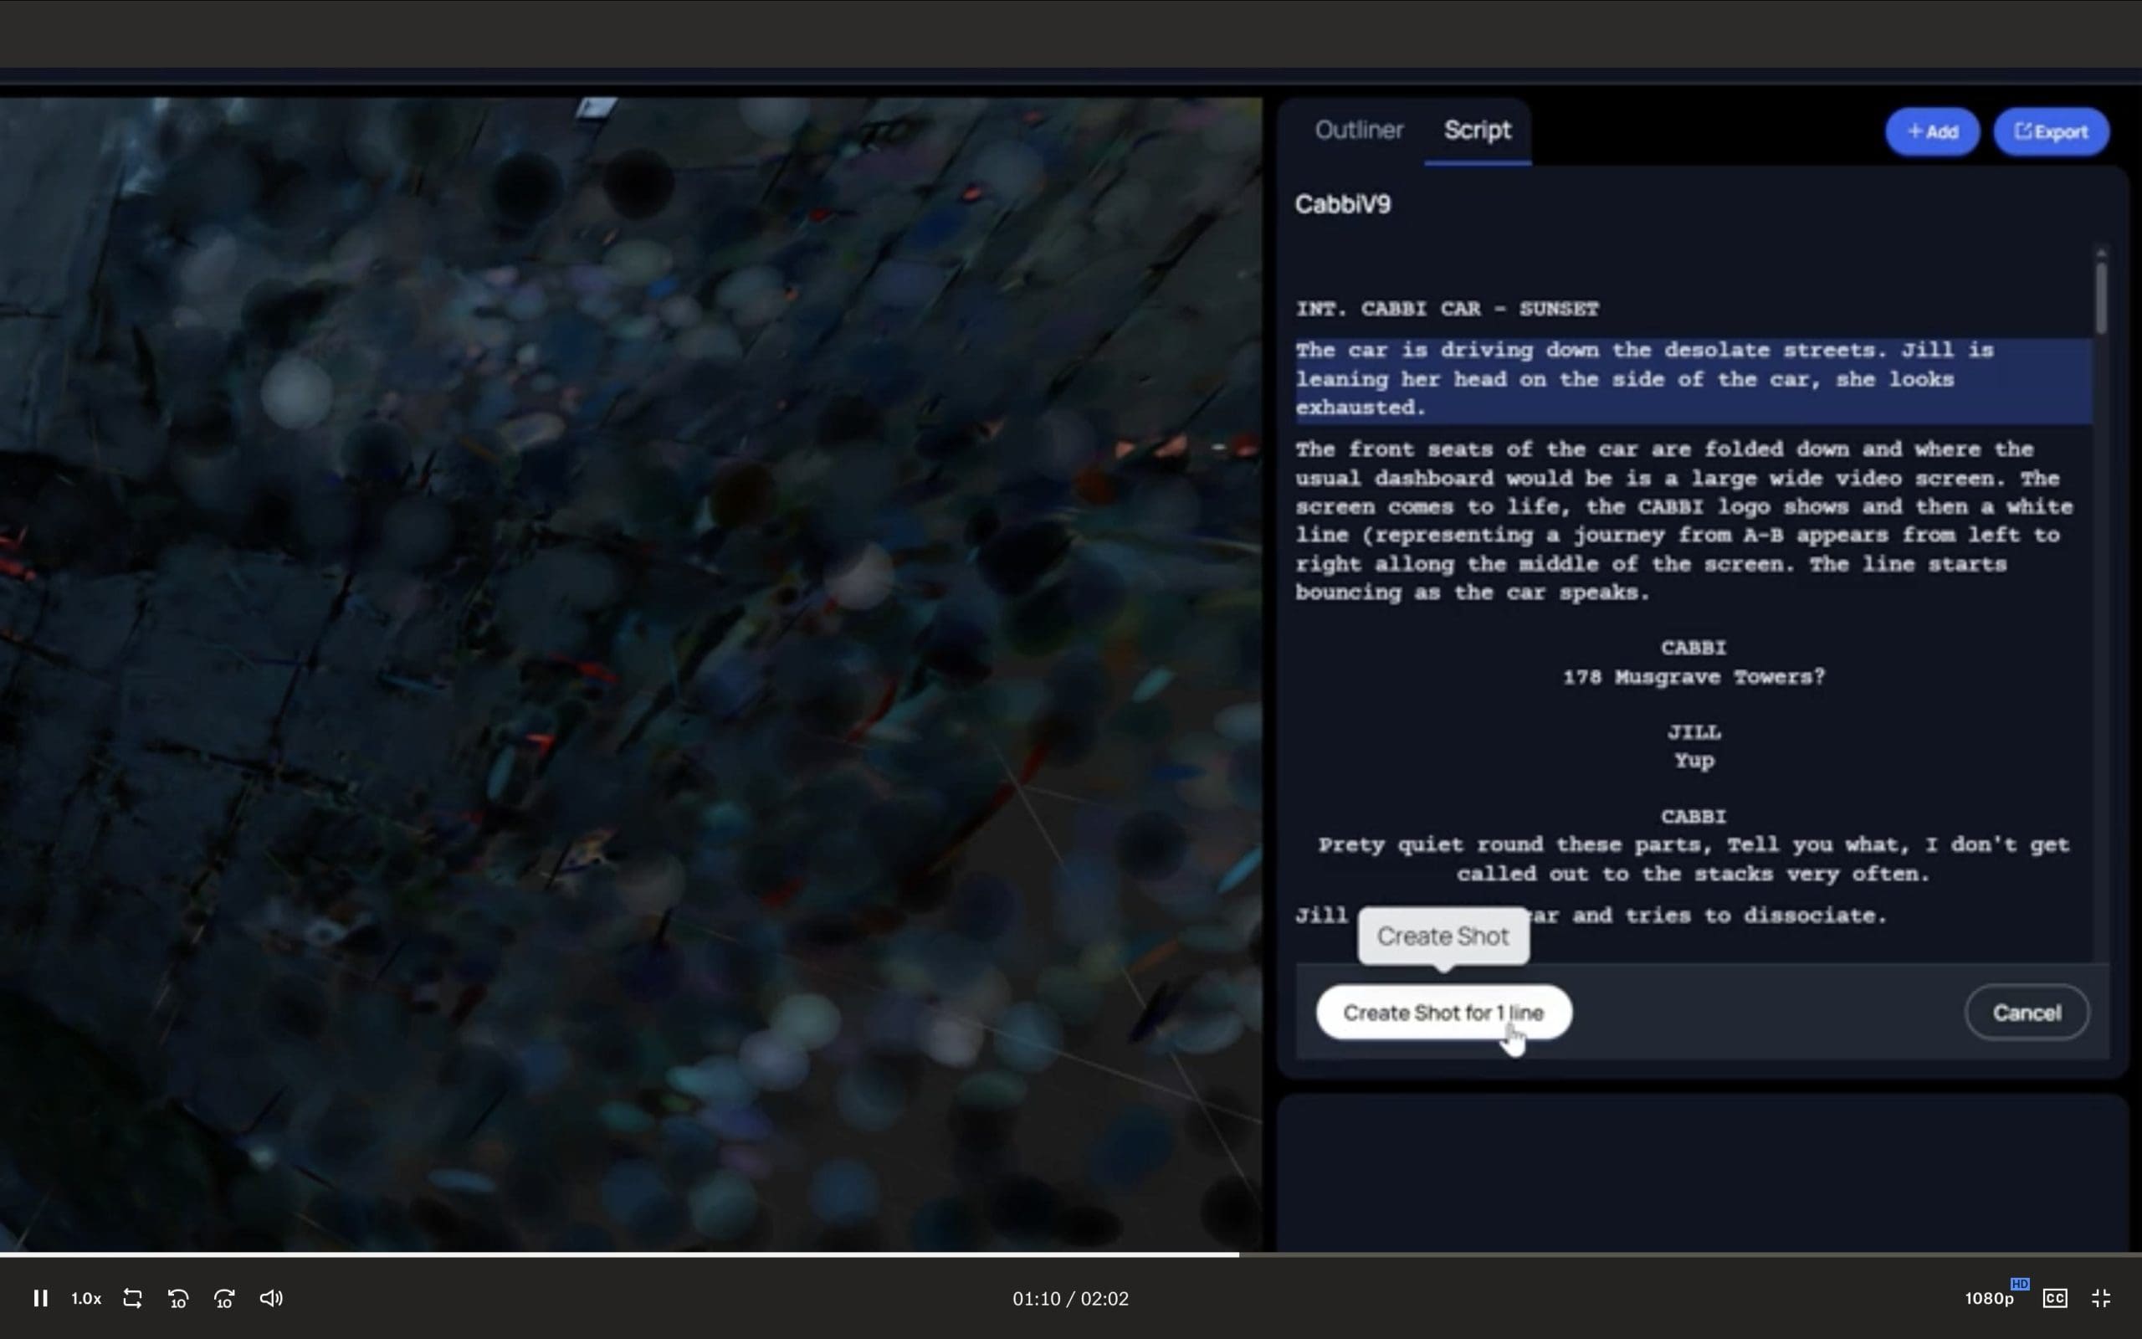Image resolution: width=2142 pixels, height=1339 pixels.
Task: Rewind the video 10 seconds
Action: [x=178, y=1298]
